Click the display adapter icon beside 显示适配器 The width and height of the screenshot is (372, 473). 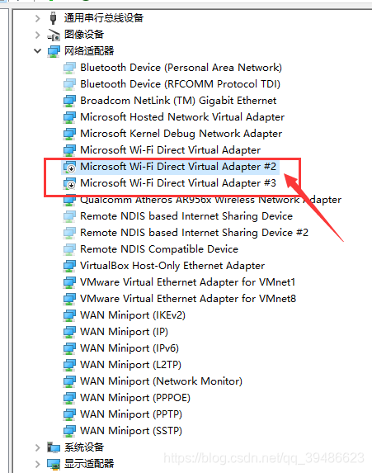click(54, 464)
